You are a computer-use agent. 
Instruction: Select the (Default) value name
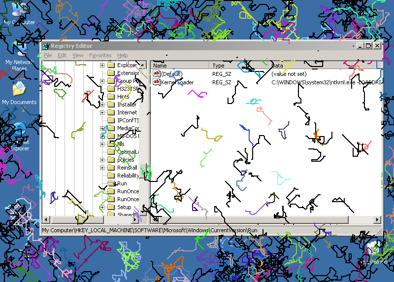(172, 74)
